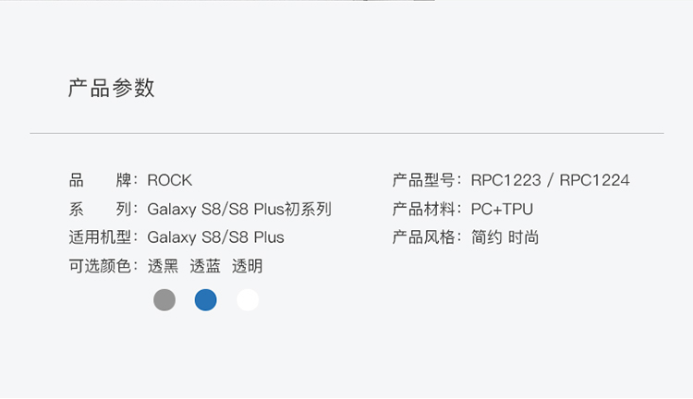Click the 产品材料 label

(424, 209)
